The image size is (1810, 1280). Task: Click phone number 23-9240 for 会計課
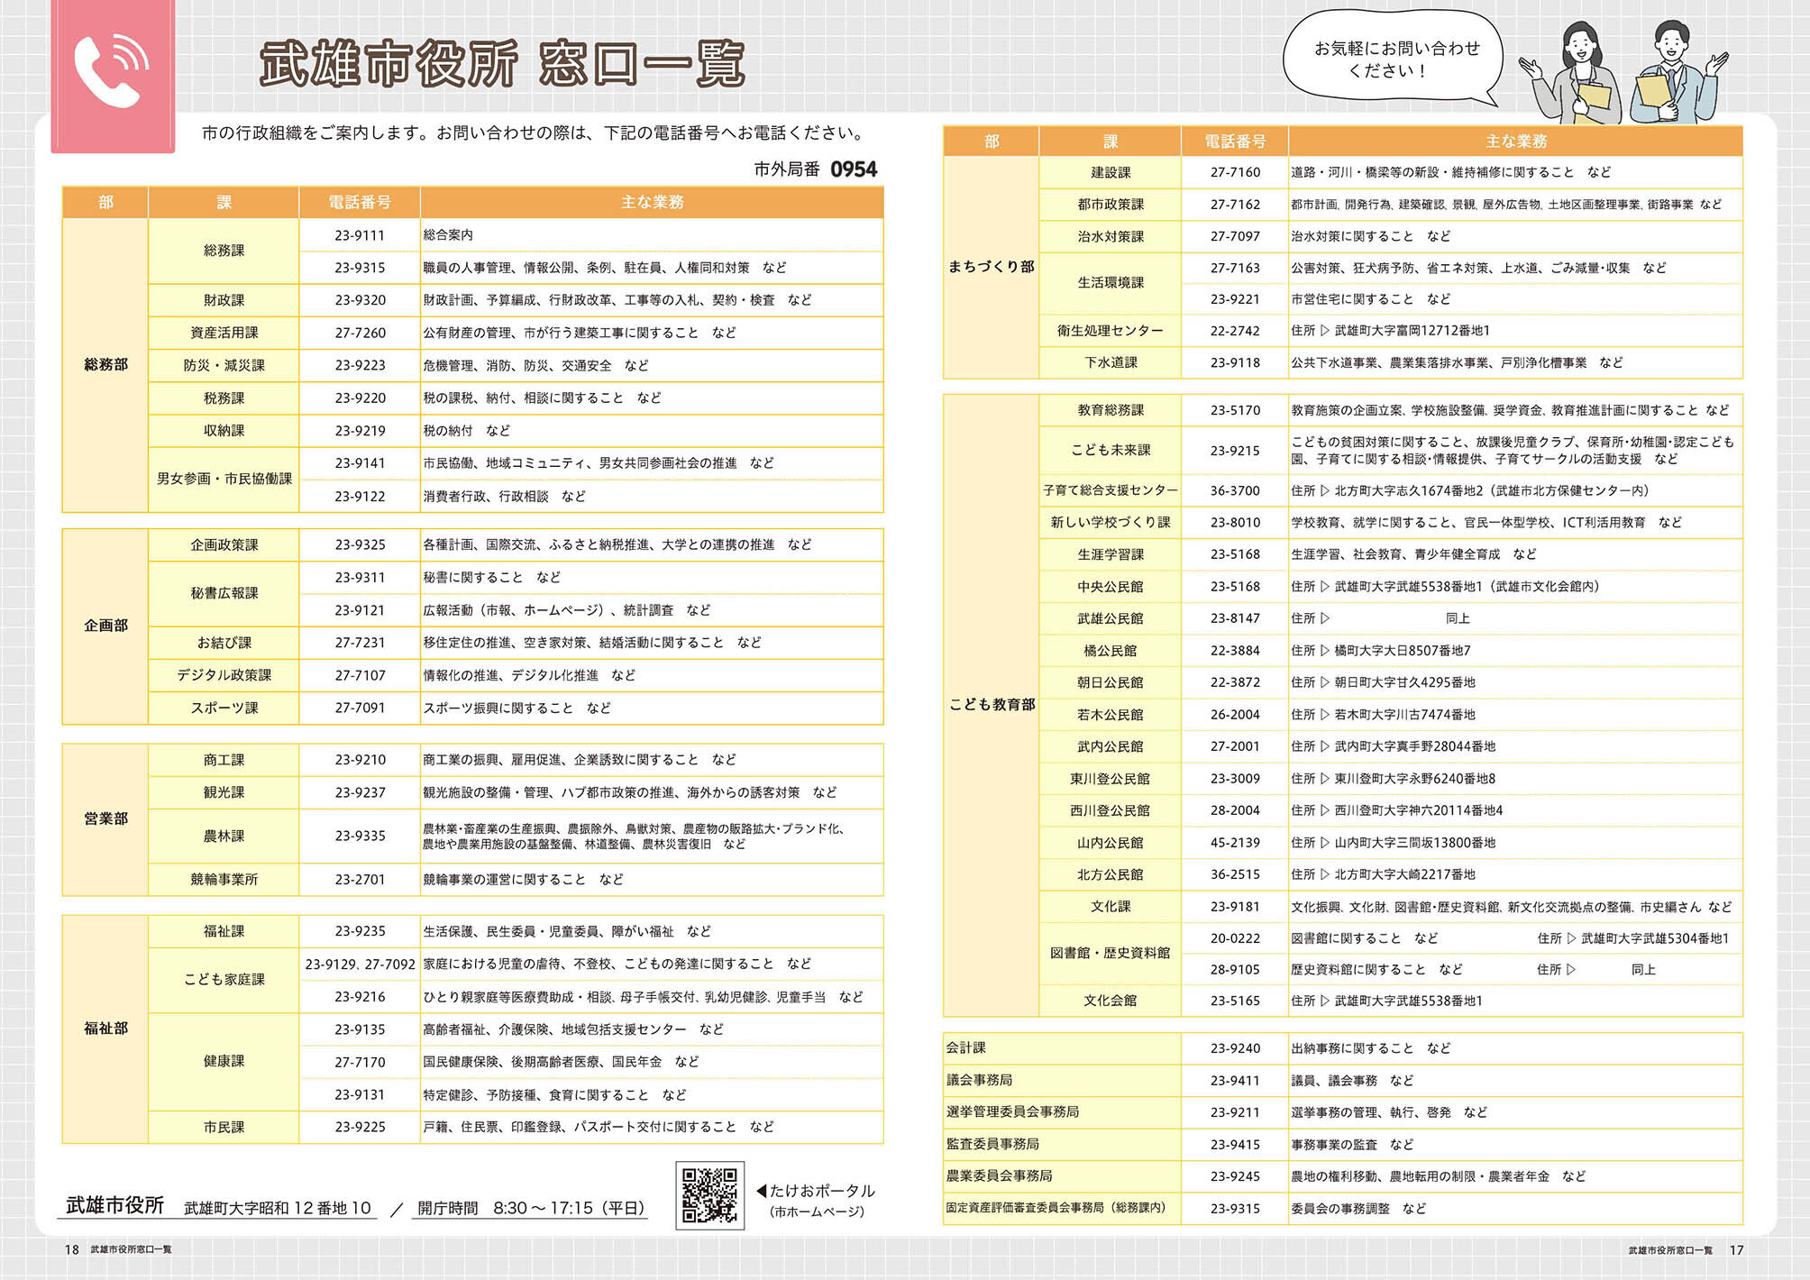[x=1235, y=1048]
